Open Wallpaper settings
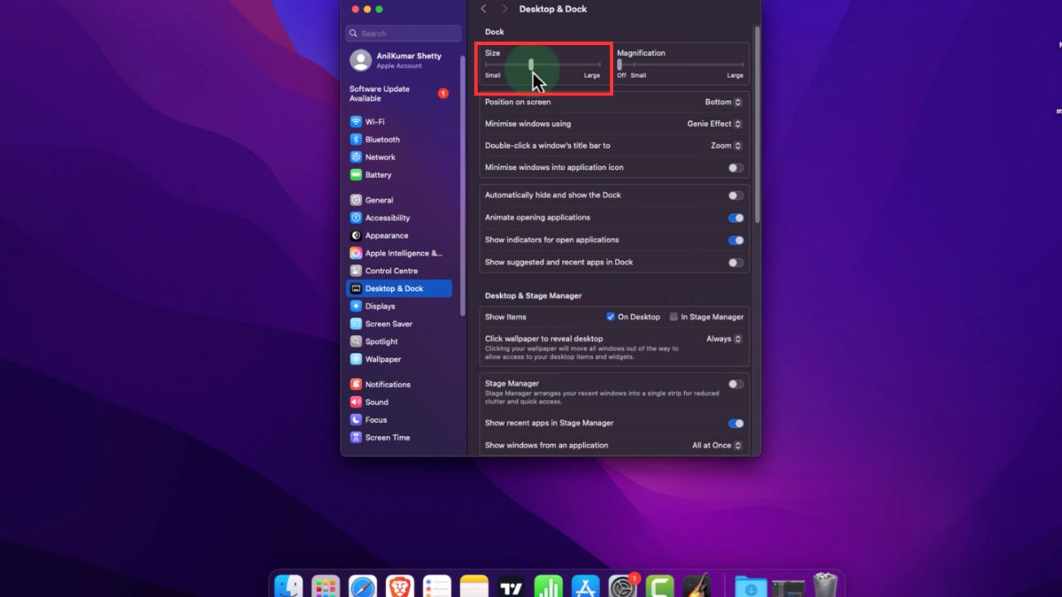 381,359
